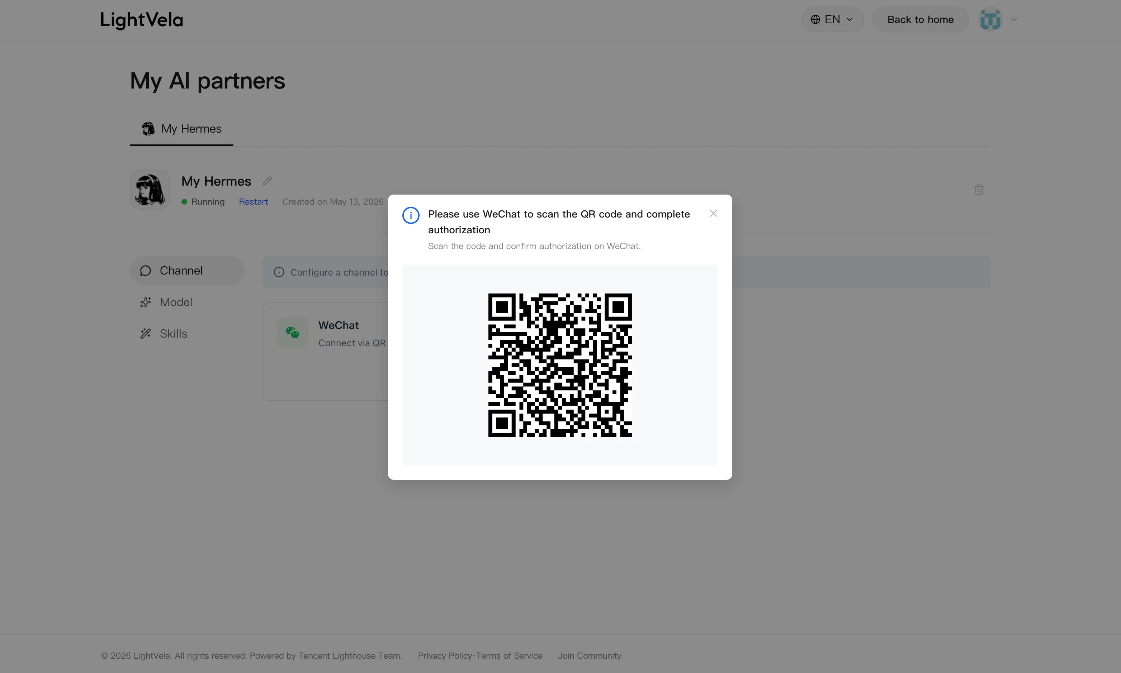Close the WeChat QR code dialog
This screenshot has width=1121, height=673.
(713, 214)
